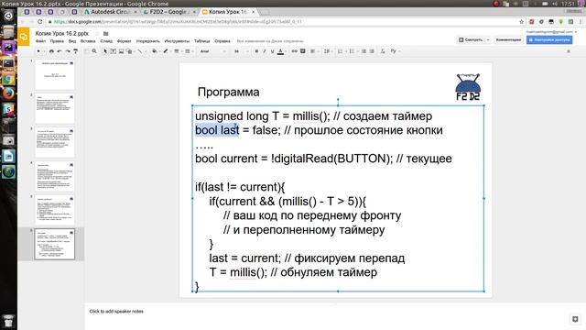Click the insert link icon
The height and width of the screenshot is (330, 586).
pyautogui.click(x=295, y=51)
